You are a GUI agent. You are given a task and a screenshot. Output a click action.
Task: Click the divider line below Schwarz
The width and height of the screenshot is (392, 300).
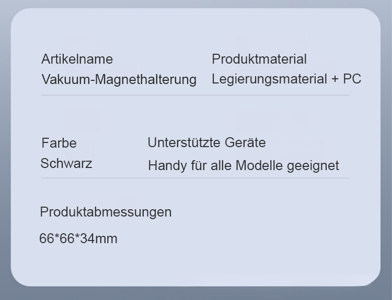194,178
